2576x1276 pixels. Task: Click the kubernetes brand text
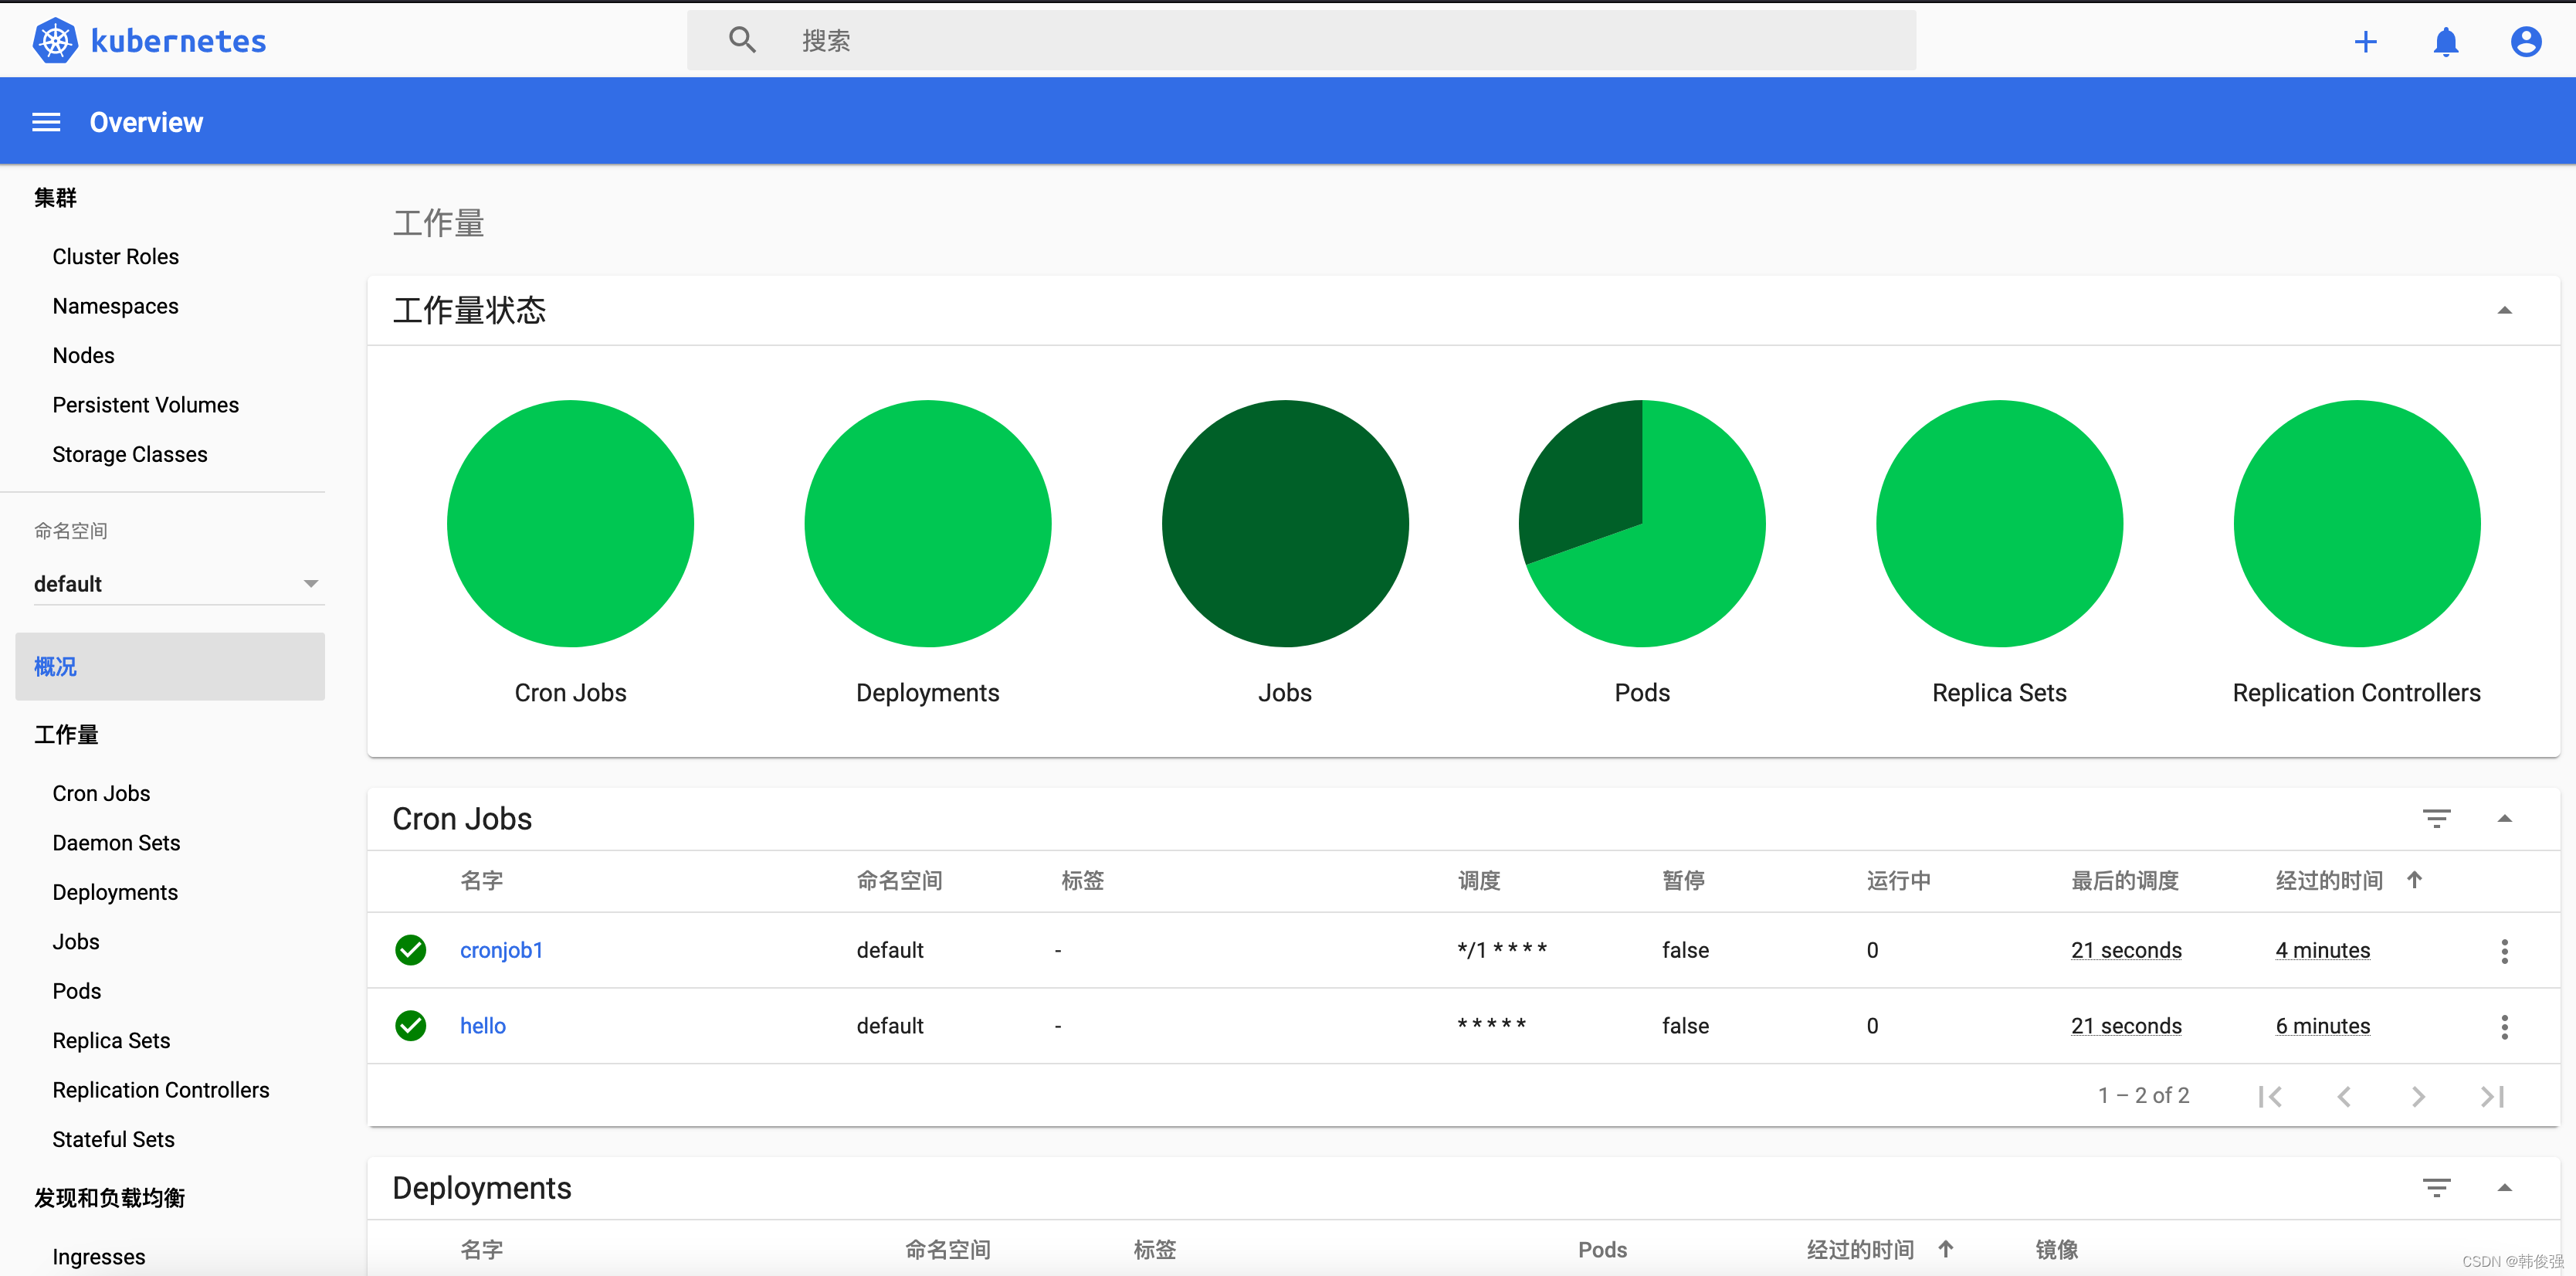(x=178, y=41)
